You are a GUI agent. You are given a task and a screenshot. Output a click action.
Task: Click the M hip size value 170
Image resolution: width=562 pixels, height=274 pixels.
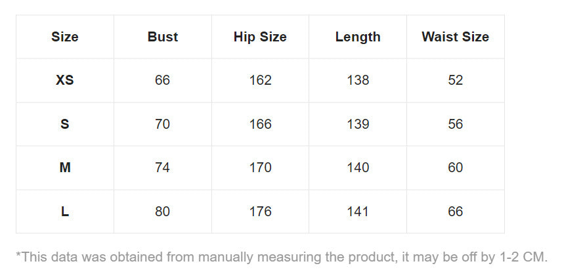pyautogui.click(x=260, y=168)
